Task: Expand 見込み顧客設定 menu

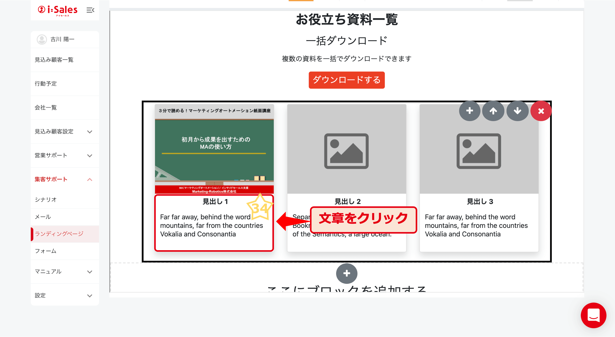Action: click(x=90, y=132)
